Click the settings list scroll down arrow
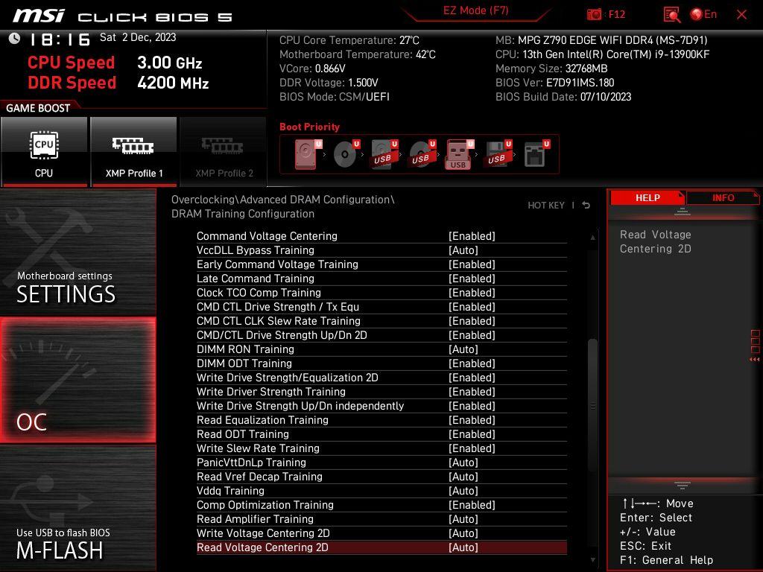Image resolution: width=763 pixels, height=572 pixels. tap(592, 560)
